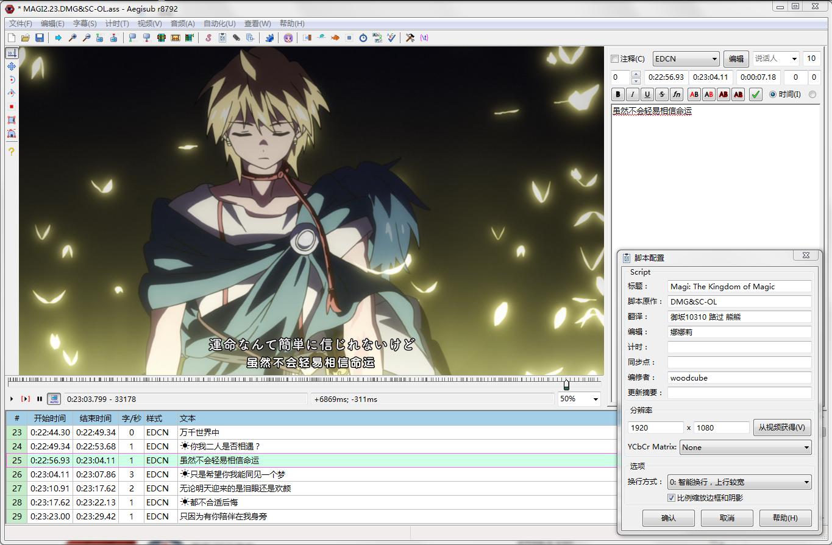Click the start time field 0:22:56.93

(666, 77)
